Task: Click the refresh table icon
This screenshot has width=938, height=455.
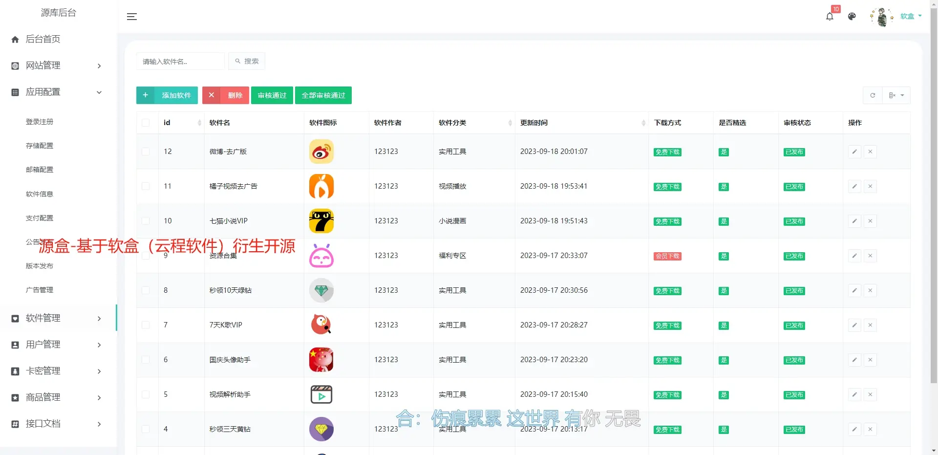Action: (873, 95)
